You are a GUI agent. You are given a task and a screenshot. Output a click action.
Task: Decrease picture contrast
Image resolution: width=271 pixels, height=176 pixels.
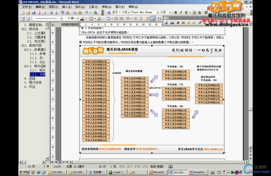(183, 23)
